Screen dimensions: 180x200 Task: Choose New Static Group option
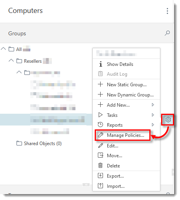click(126, 84)
